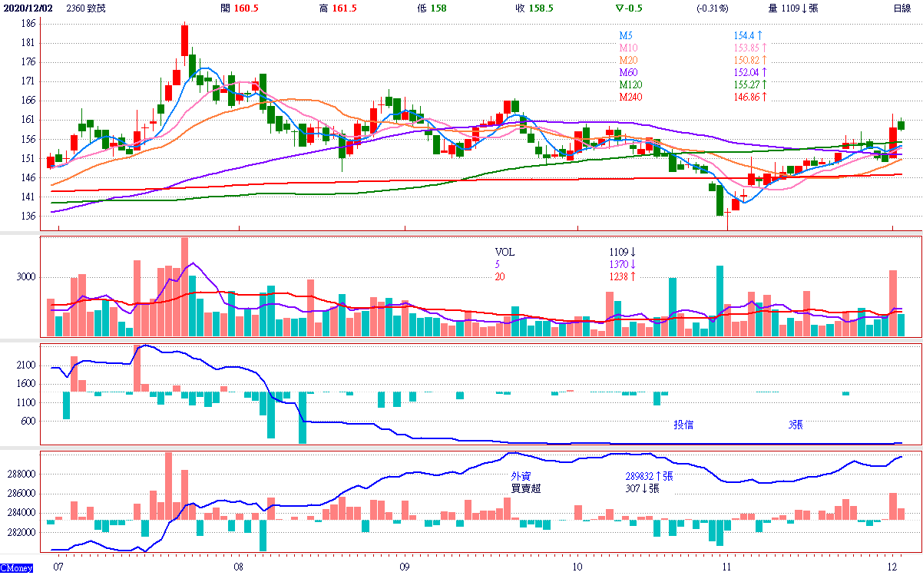The image size is (923, 582).
Task: Click the 量 1109 volume readout
Action: coord(792,8)
